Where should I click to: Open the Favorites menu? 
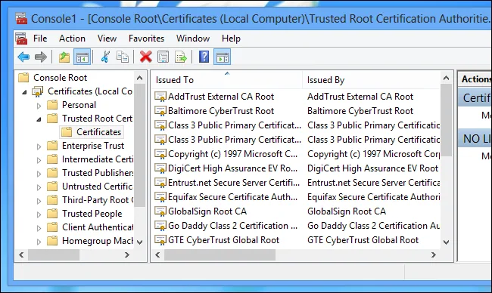(147, 39)
